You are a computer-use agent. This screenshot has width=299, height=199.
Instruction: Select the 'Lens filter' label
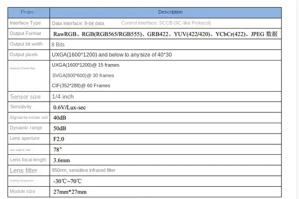click(23, 171)
